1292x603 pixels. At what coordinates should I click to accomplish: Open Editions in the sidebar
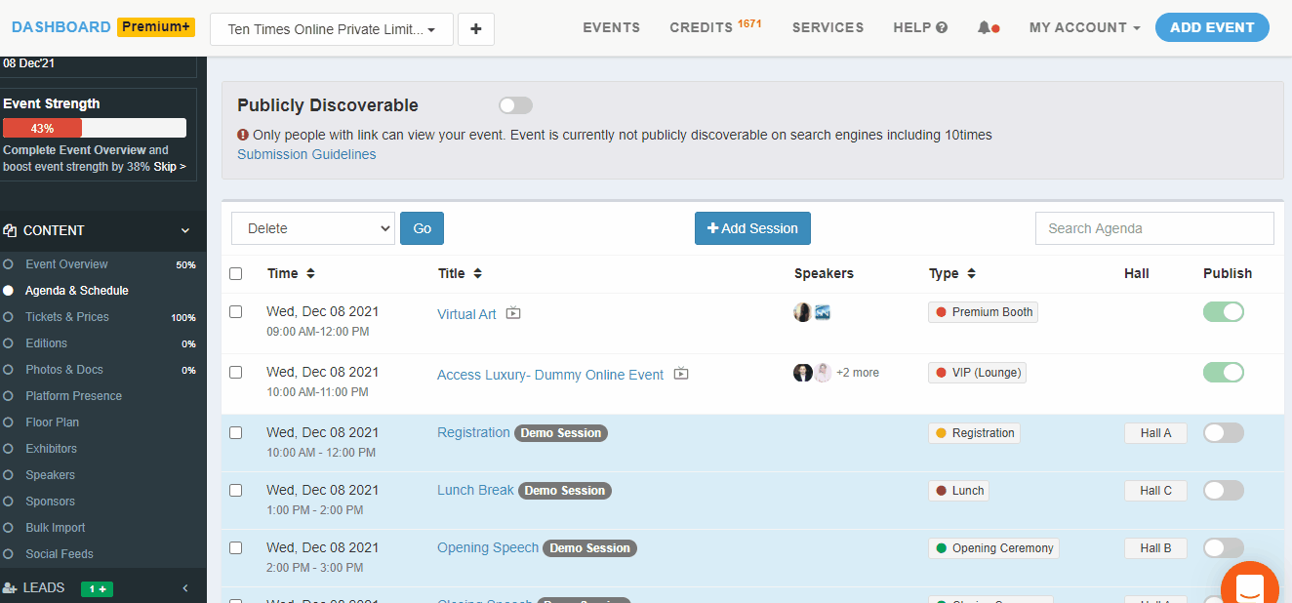click(47, 343)
